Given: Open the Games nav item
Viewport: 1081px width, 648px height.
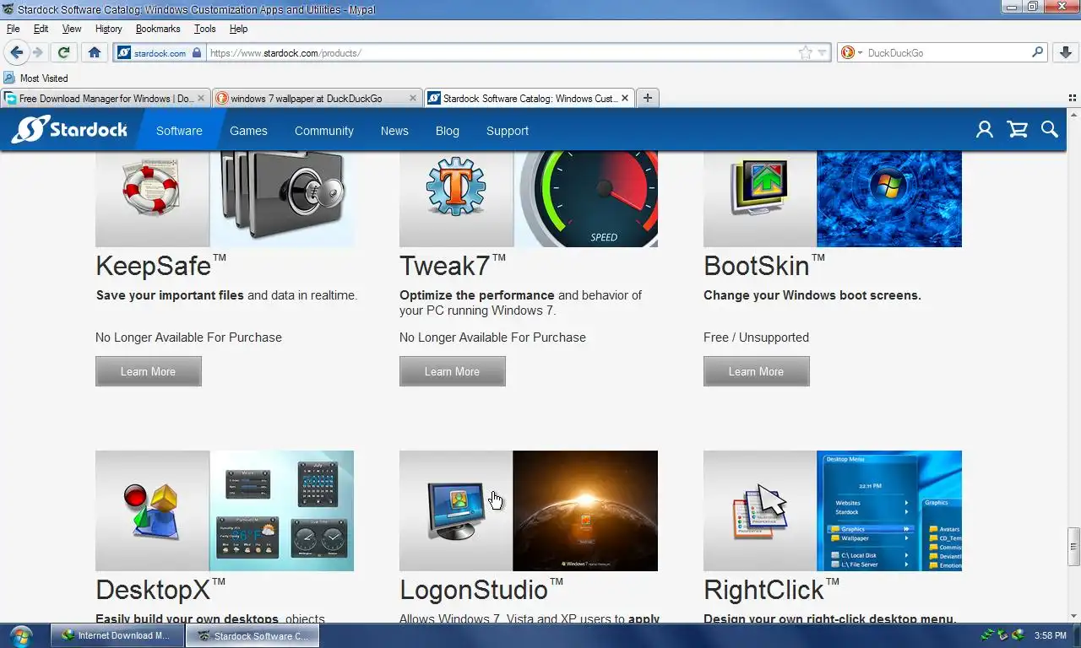Looking at the screenshot, I should [x=248, y=131].
